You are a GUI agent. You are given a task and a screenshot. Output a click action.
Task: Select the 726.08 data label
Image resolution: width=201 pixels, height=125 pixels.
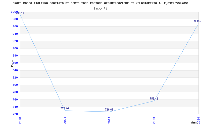click(x=109, y=109)
